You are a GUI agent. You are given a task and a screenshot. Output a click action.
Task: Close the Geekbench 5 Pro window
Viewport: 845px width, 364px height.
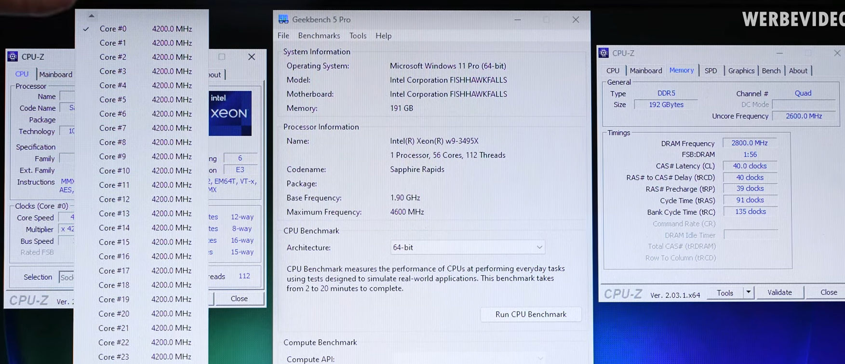[x=576, y=20]
